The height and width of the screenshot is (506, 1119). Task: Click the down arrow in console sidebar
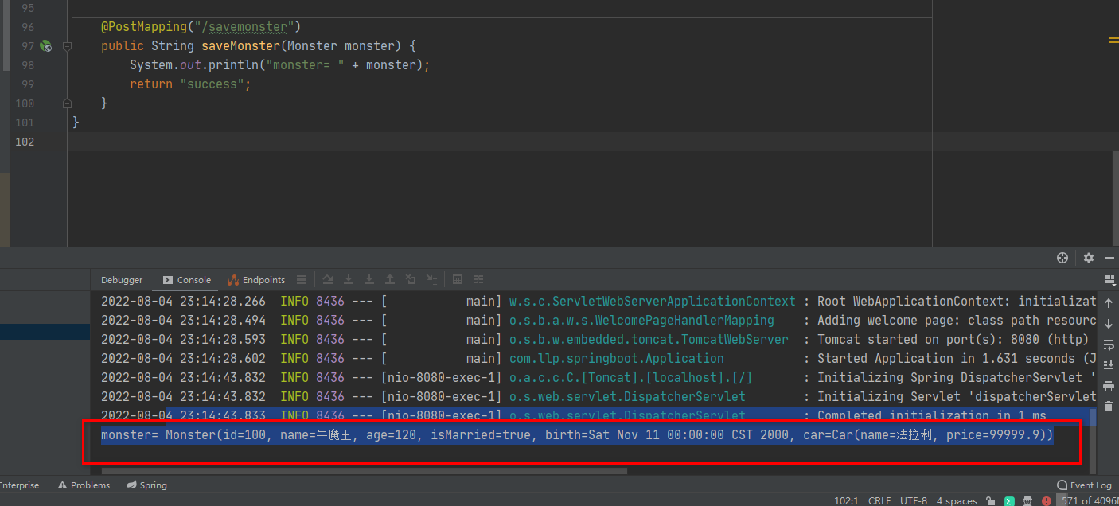point(1109,324)
